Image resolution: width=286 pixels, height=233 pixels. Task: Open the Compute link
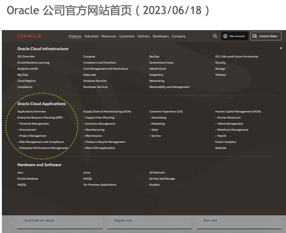pyautogui.click(x=89, y=57)
